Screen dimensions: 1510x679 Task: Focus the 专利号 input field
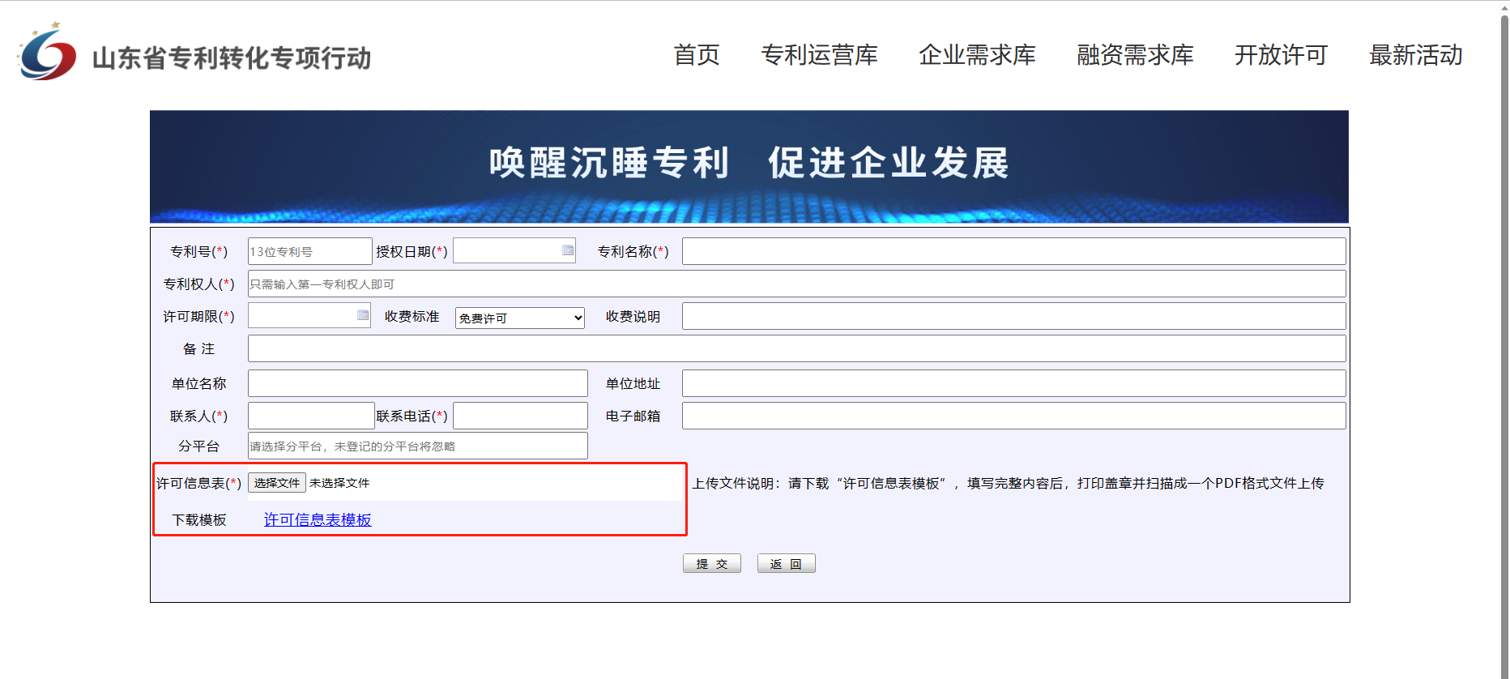(309, 251)
